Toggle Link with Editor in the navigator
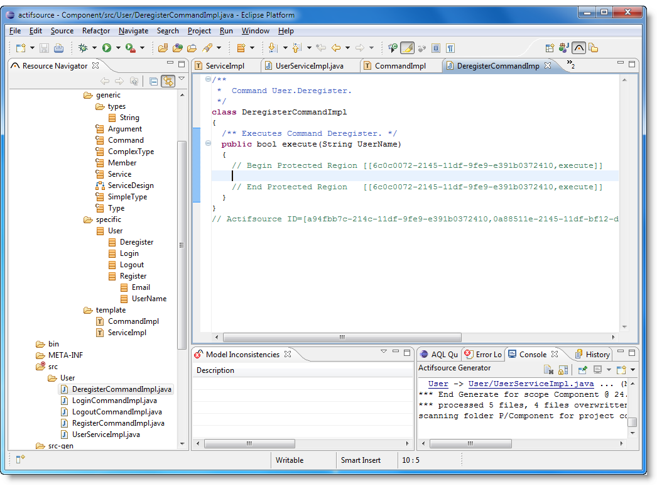 [167, 81]
